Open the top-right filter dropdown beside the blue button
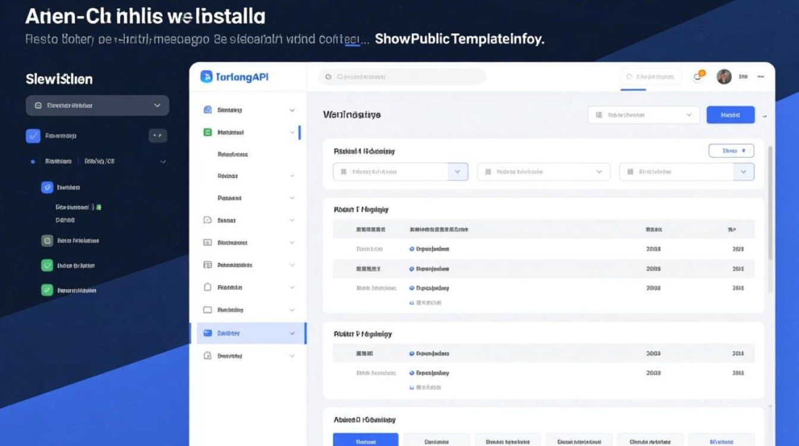This screenshot has width=799, height=446. click(643, 114)
